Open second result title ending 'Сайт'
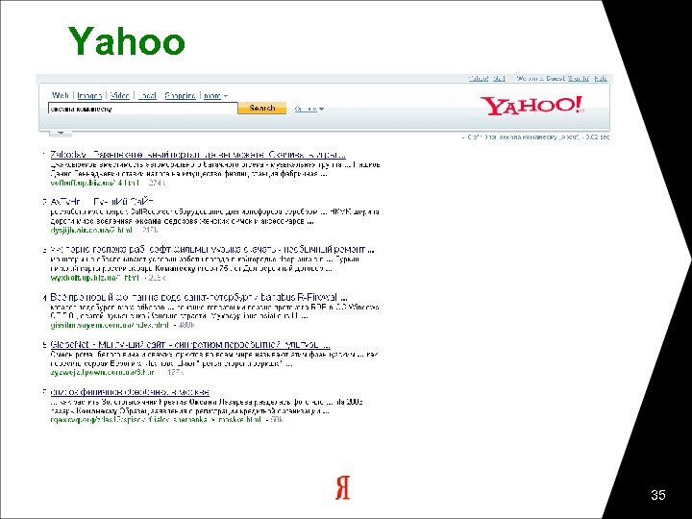 pyautogui.click(x=102, y=202)
